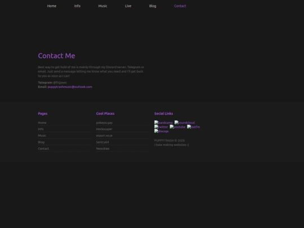The image size is (304, 228).
Task: Visit Heckscaper in Cool Places
Action: click(104, 129)
